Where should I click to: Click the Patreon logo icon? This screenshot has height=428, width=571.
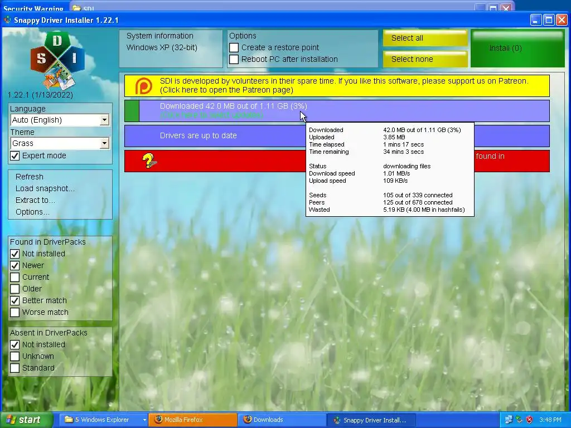tap(144, 86)
